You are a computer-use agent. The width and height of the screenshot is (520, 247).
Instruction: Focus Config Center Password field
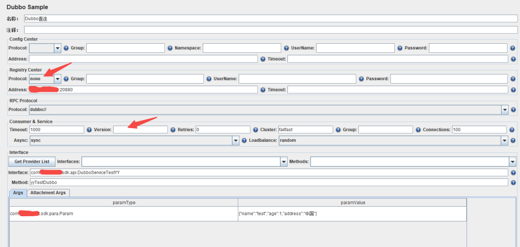(x=468, y=48)
